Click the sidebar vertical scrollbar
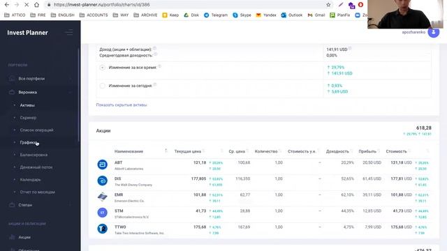 [x=79, y=94]
